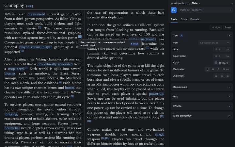Open the Slate theme name dropdown

pos(196,3)
